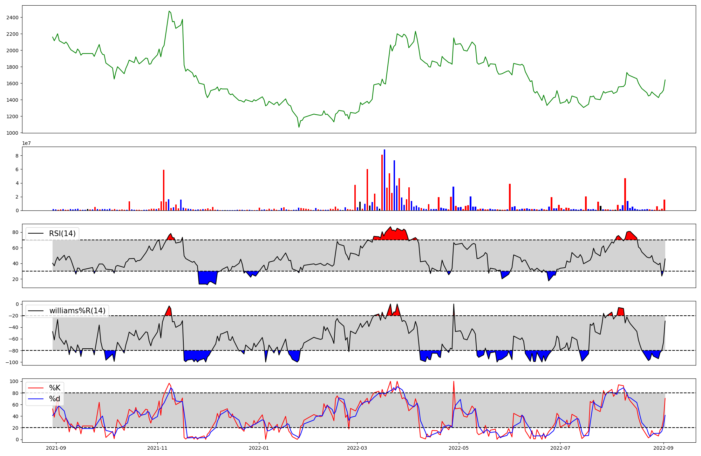Click the 1e7 volume scale label
701x456 pixels.
click(27, 143)
